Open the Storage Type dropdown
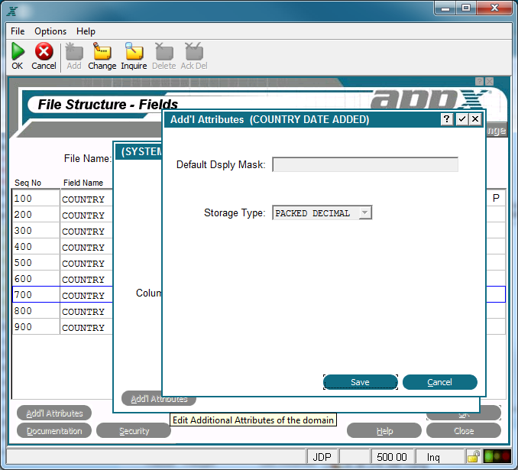 click(x=364, y=213)
